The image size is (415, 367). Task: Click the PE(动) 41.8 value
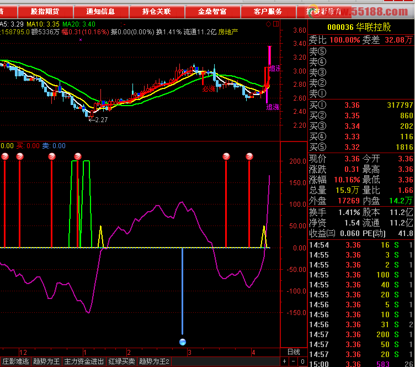[x=406, y=233]
